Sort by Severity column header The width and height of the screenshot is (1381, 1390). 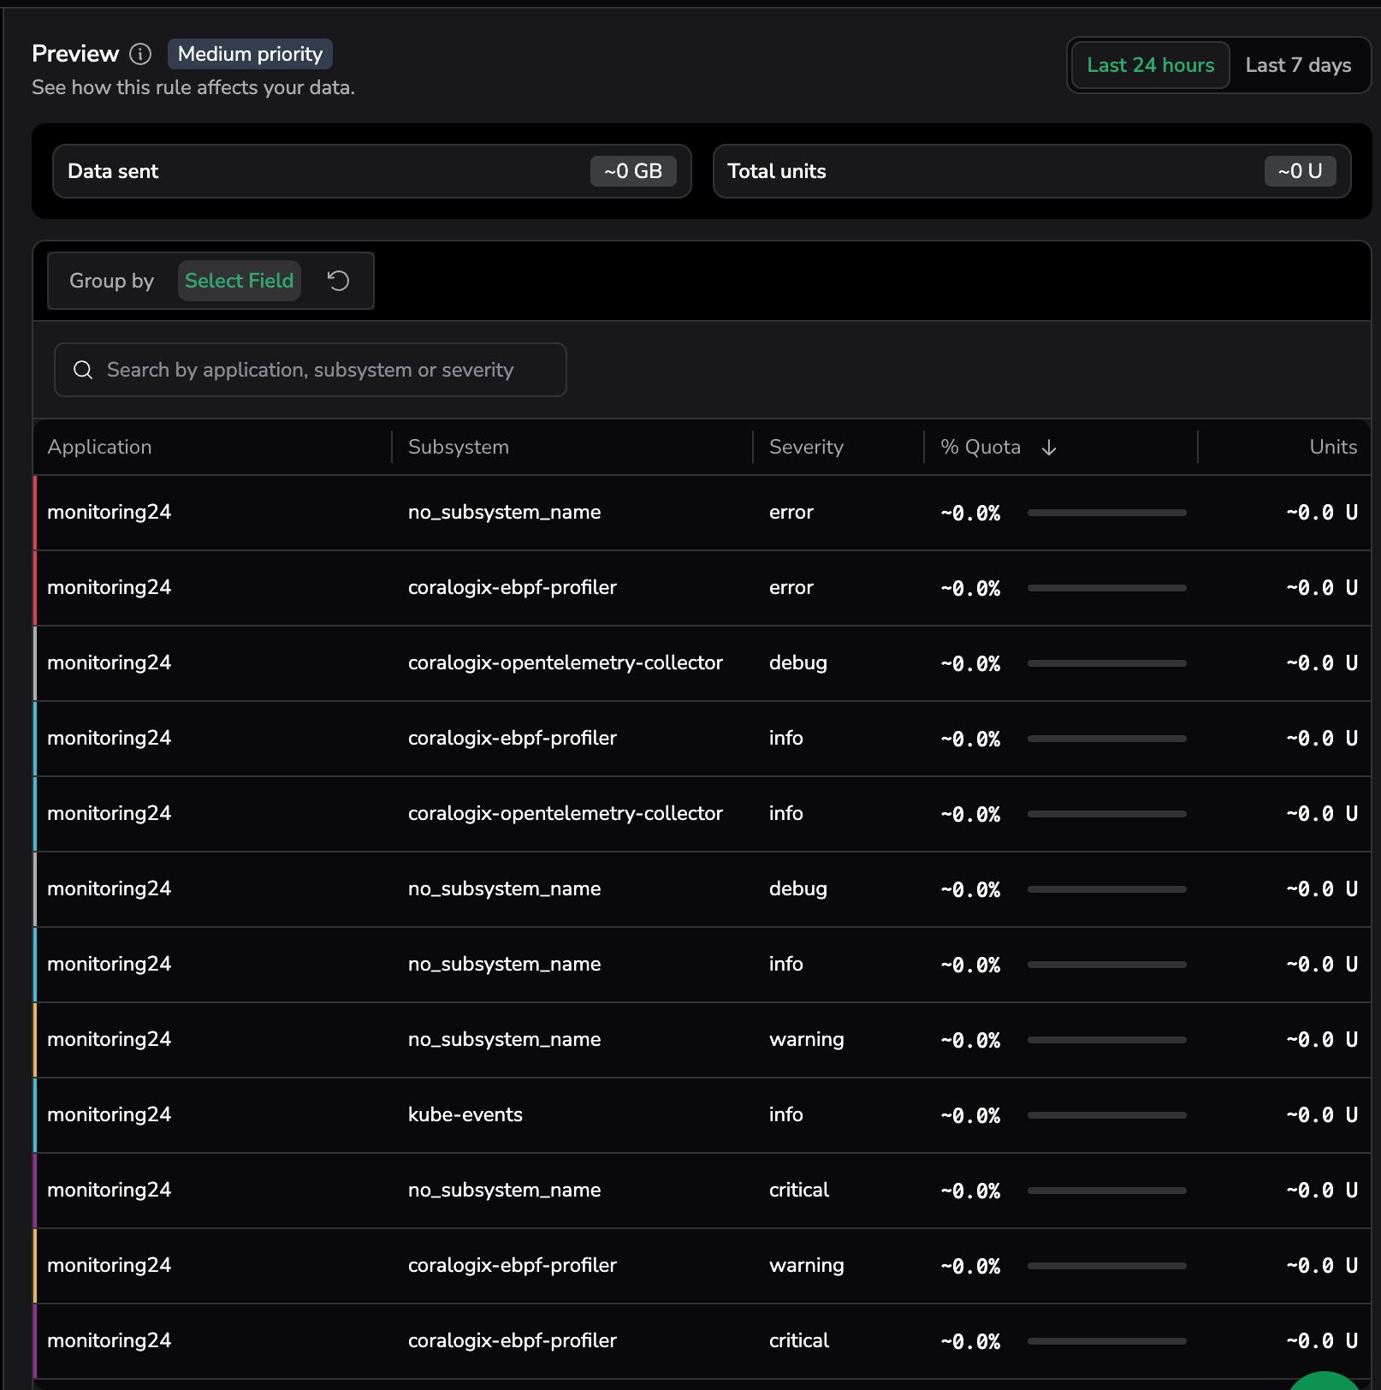point(806,447)
